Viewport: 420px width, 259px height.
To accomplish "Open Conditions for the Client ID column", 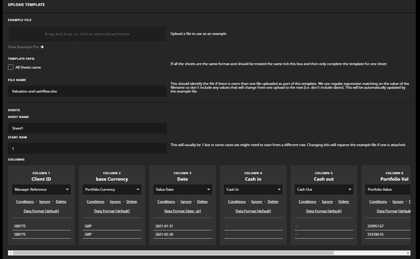I will click(25, 201).
